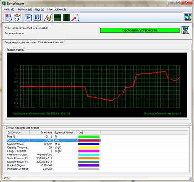Open the Файл menu
This screenshot has height=182, width=194.
(x=9, y=9)
